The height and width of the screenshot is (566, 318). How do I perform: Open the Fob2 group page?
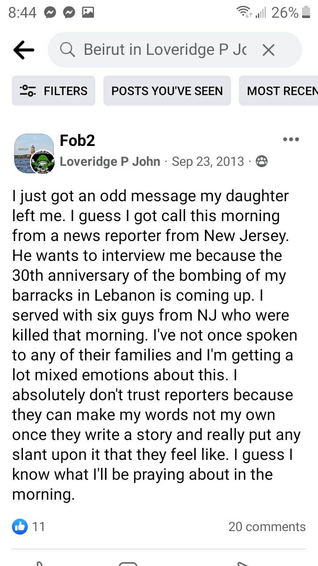[77, 141]
